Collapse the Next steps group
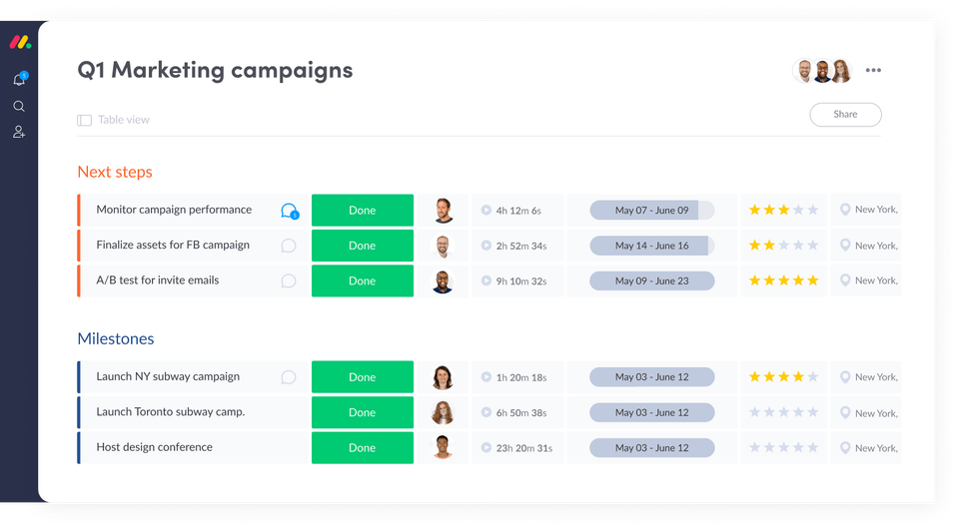 click(x=115, y=172)
